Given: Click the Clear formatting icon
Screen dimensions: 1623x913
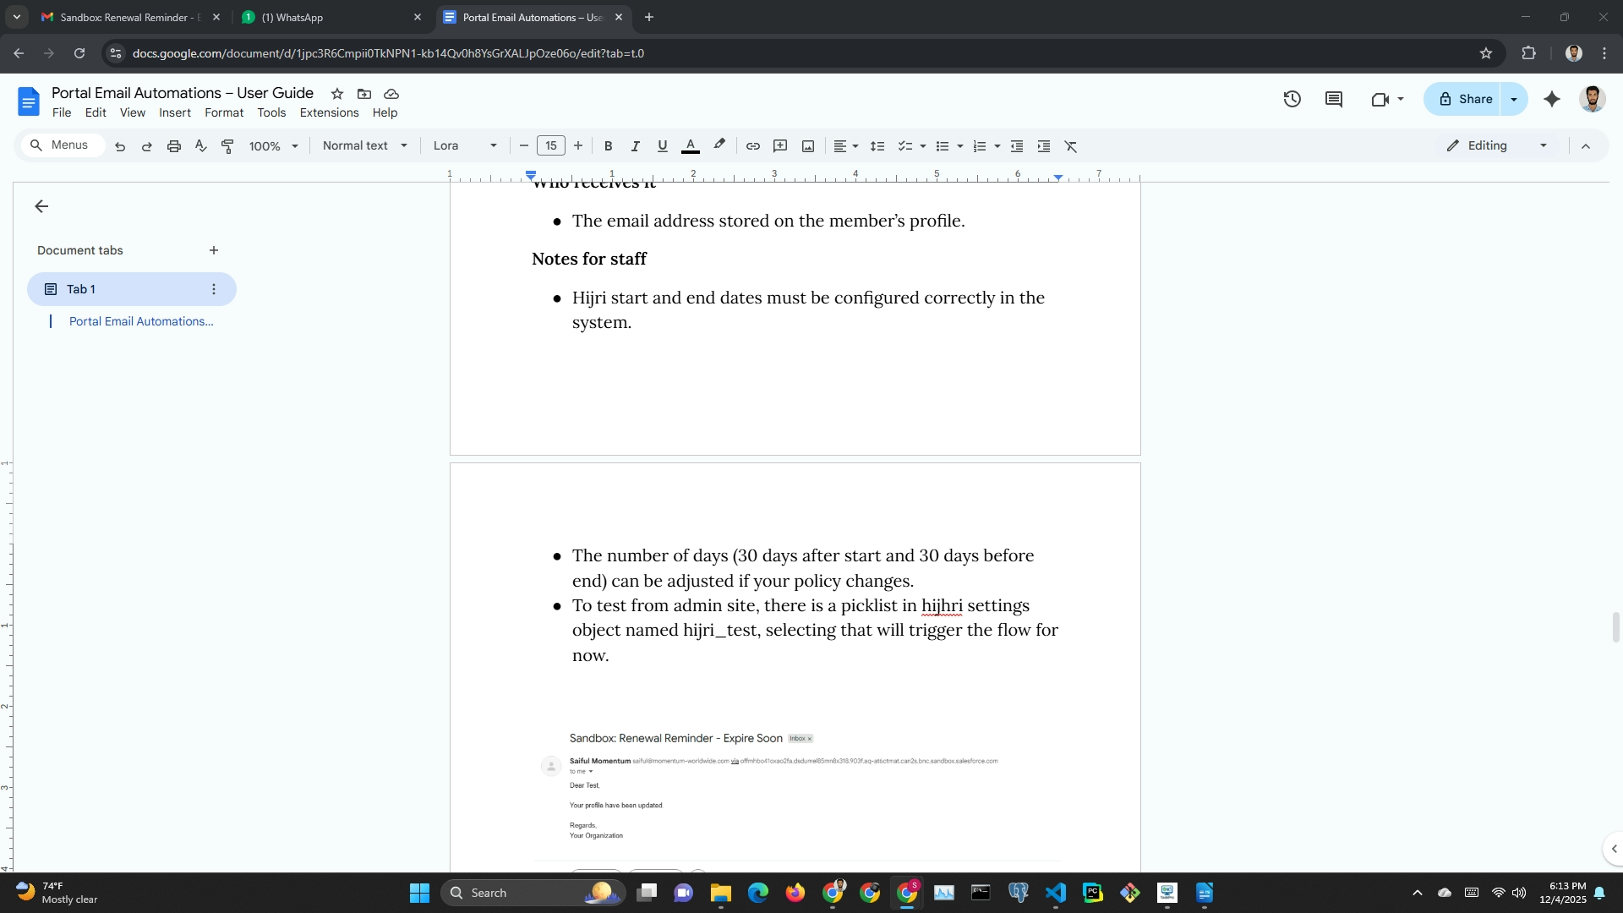Looking at the screenshot, I should click(1071, 146).
